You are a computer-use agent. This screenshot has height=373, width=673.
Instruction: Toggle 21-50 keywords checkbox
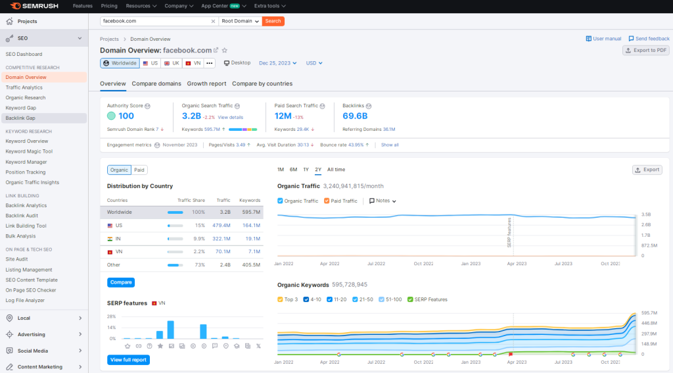[355, 299]
